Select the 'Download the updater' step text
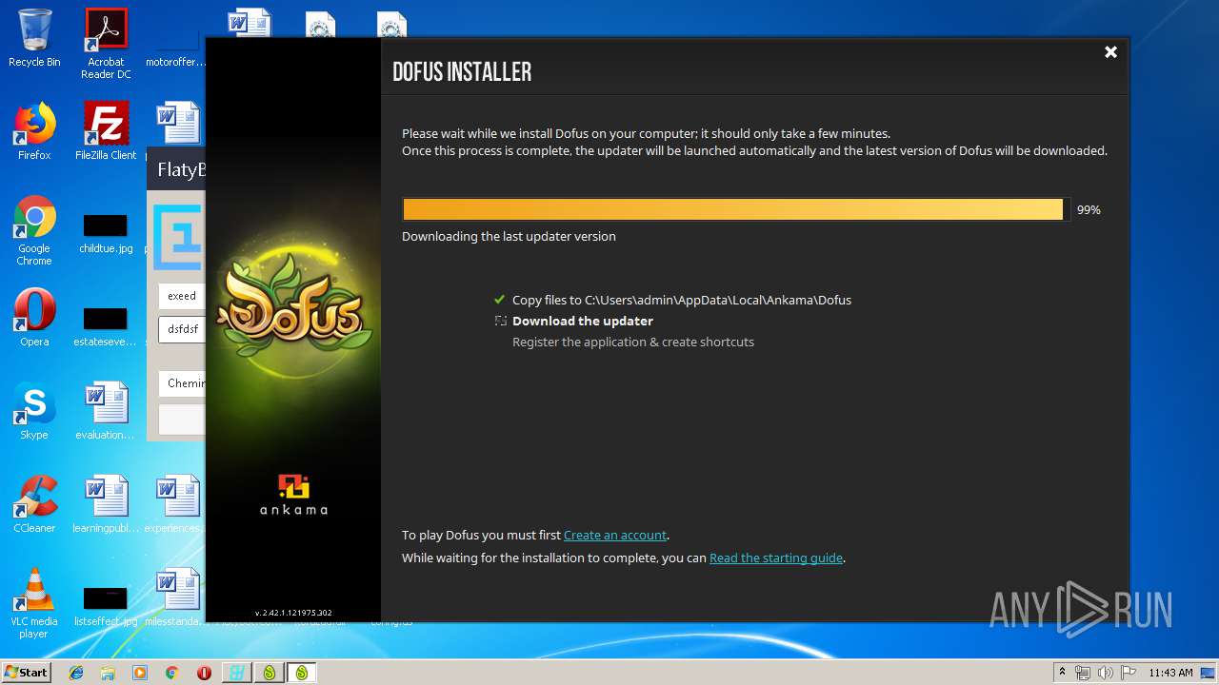 pos(583,321)
